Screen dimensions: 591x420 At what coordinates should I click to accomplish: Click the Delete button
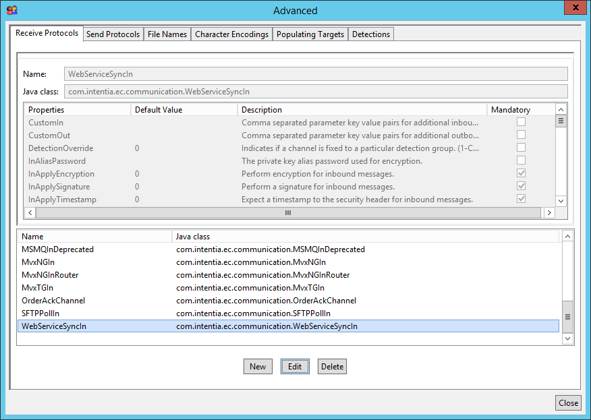tap(332, 367)
